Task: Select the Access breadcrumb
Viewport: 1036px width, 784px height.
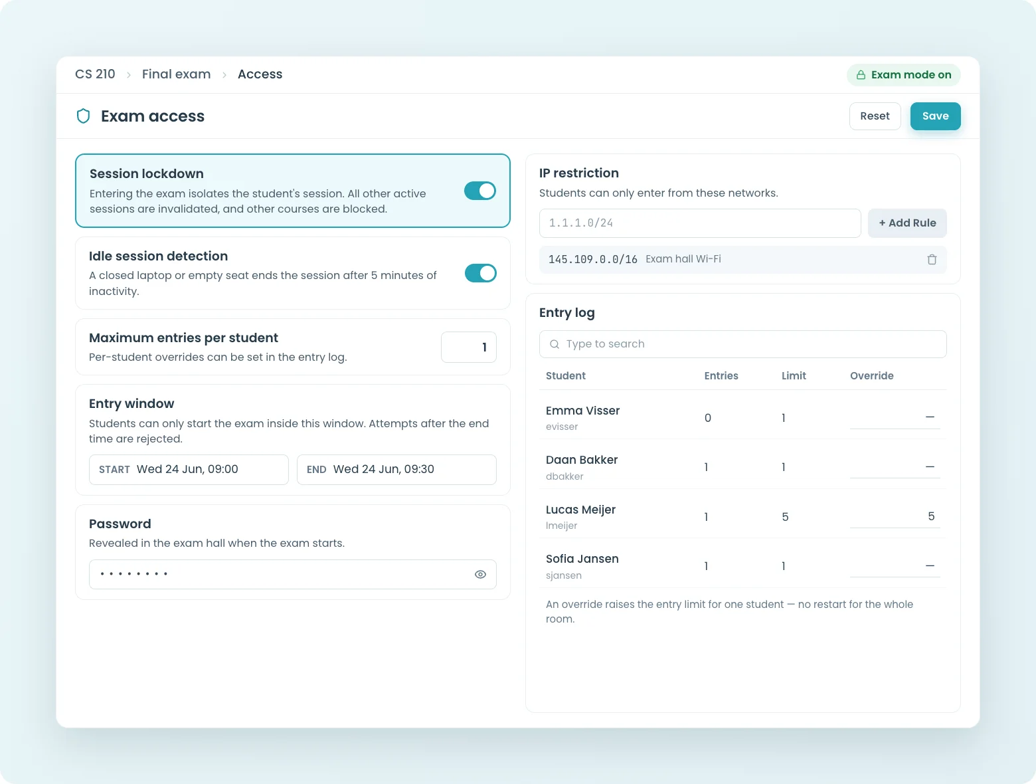Action: tap(260, 74)
